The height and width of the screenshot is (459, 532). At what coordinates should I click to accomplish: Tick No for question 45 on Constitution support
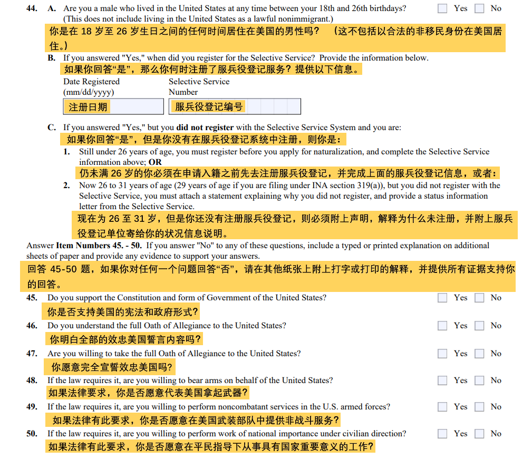[x=479, y=298]
